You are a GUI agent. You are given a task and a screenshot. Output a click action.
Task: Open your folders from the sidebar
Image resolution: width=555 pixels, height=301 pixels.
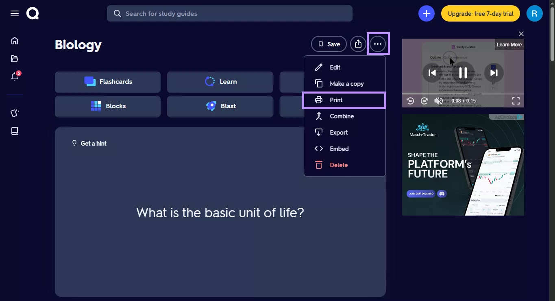(x=14, y=59)
